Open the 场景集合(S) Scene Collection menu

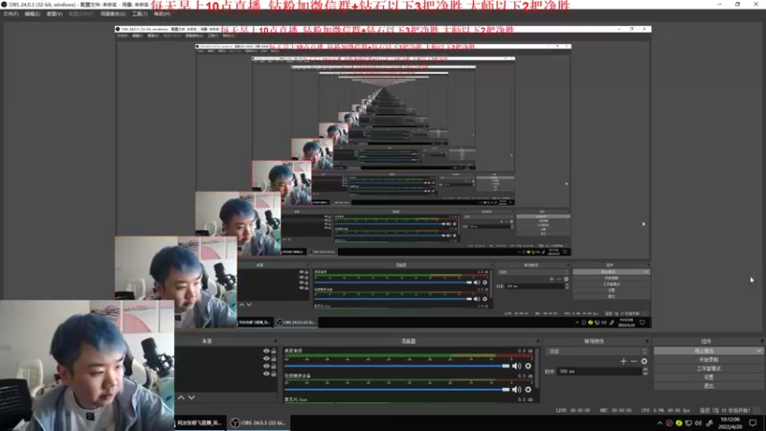click(x=113, y=14)
